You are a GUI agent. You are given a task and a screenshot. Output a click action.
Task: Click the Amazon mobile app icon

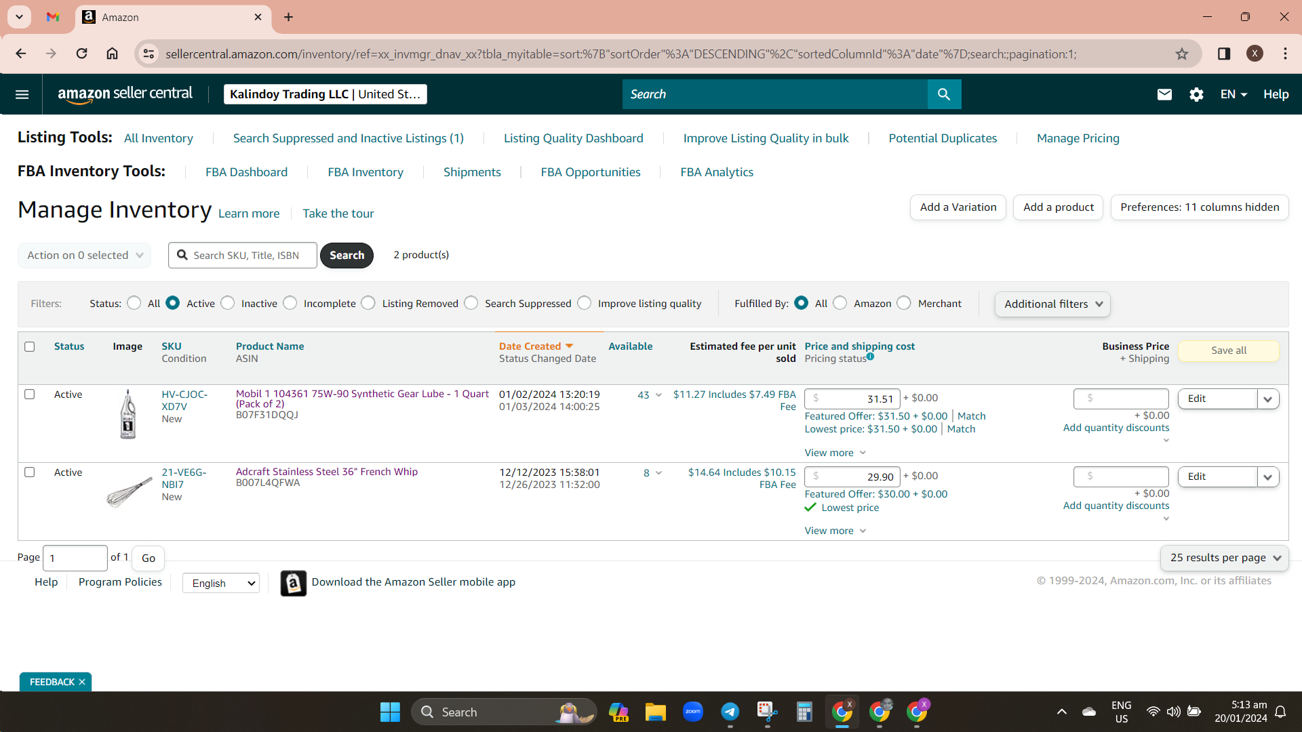point(293,583)
